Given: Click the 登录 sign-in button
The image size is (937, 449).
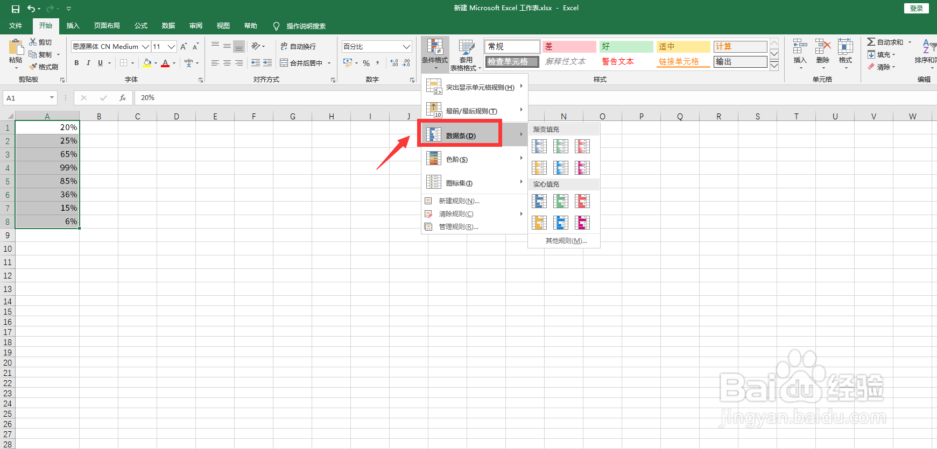Looking at the screenshot, I should coord(917,8).
